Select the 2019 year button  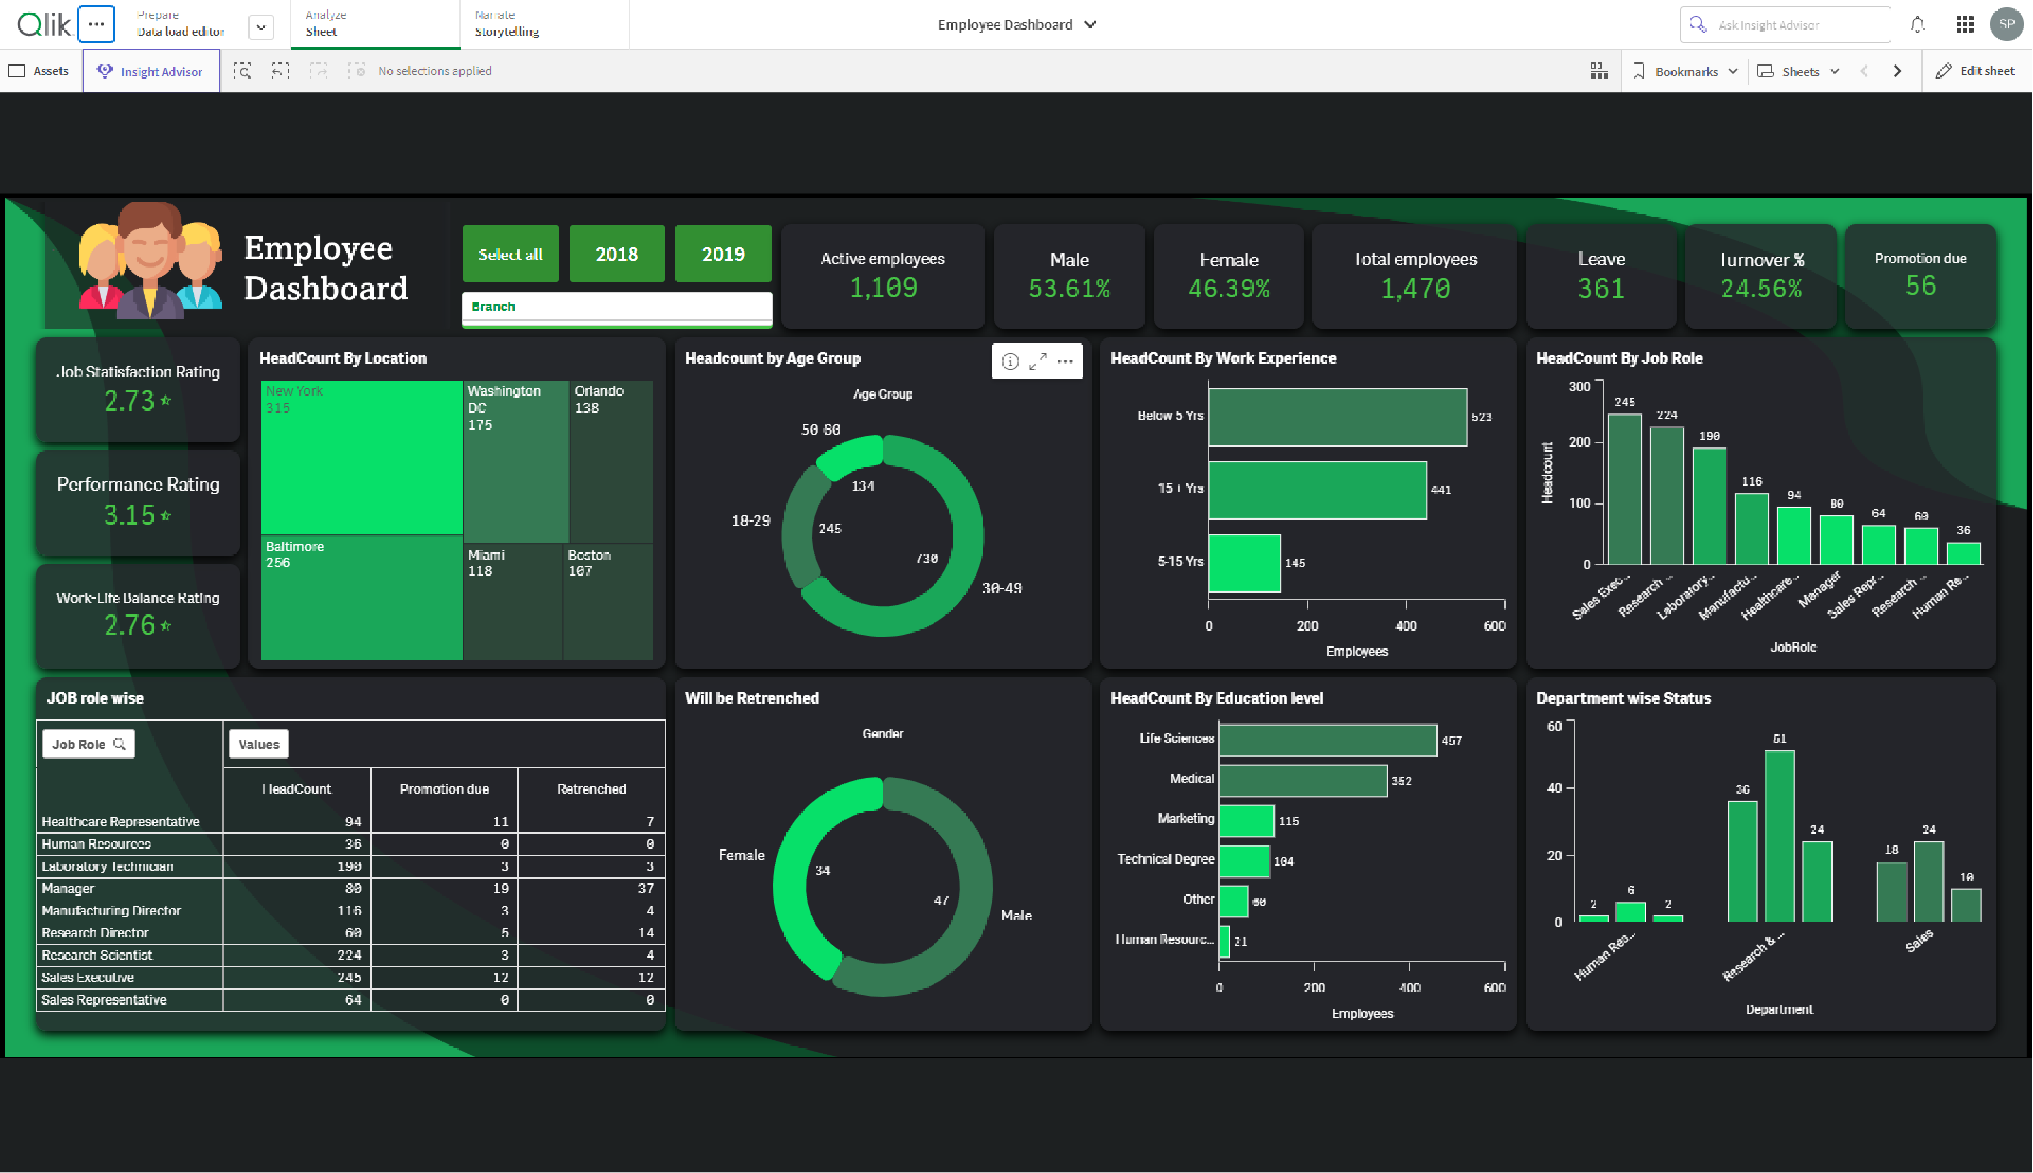723,253
